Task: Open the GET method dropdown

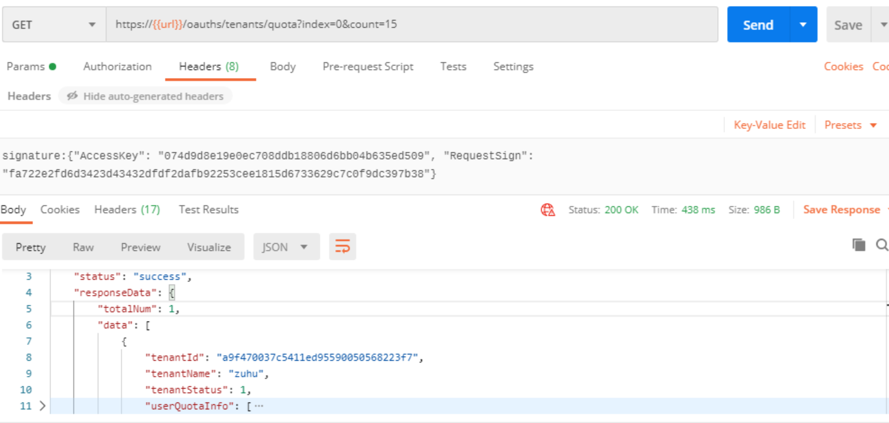Action: [x=54, y=25]
